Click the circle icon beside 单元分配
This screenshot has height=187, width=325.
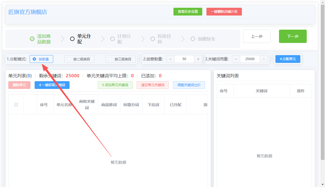[x=72, y=39]
